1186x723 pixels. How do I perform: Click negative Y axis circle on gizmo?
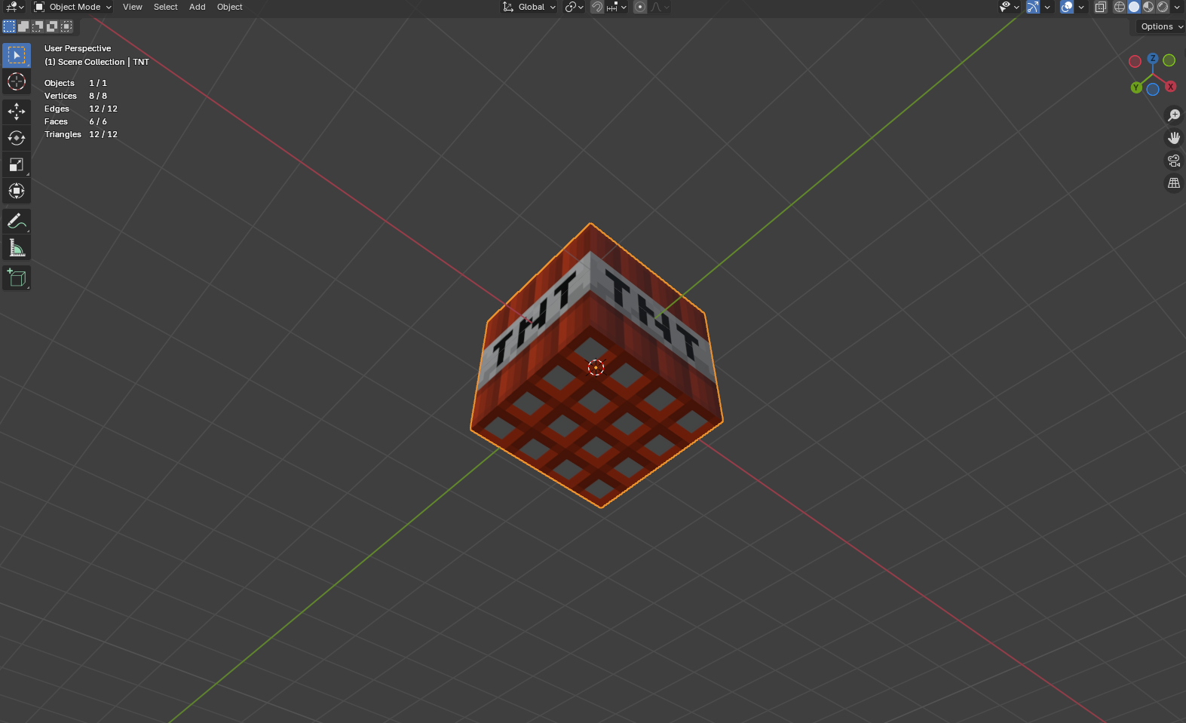(1169, 60)
